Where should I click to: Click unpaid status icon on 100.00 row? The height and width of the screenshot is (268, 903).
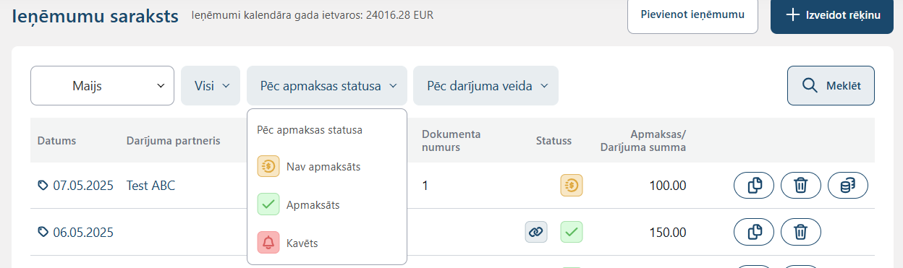(572, 186)
